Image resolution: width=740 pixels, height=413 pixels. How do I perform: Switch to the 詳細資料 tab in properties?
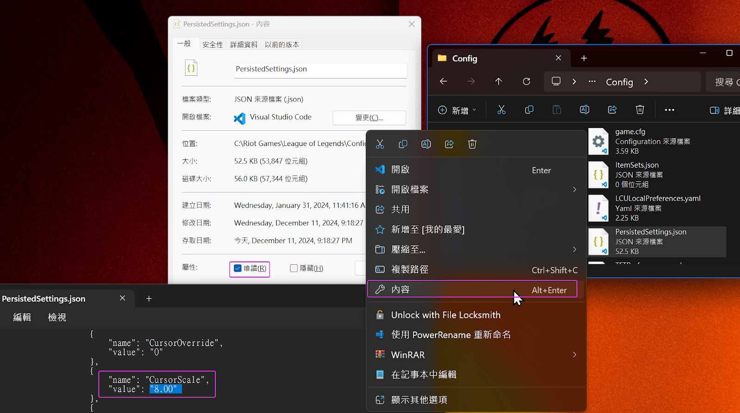click(x=244, y=45)
